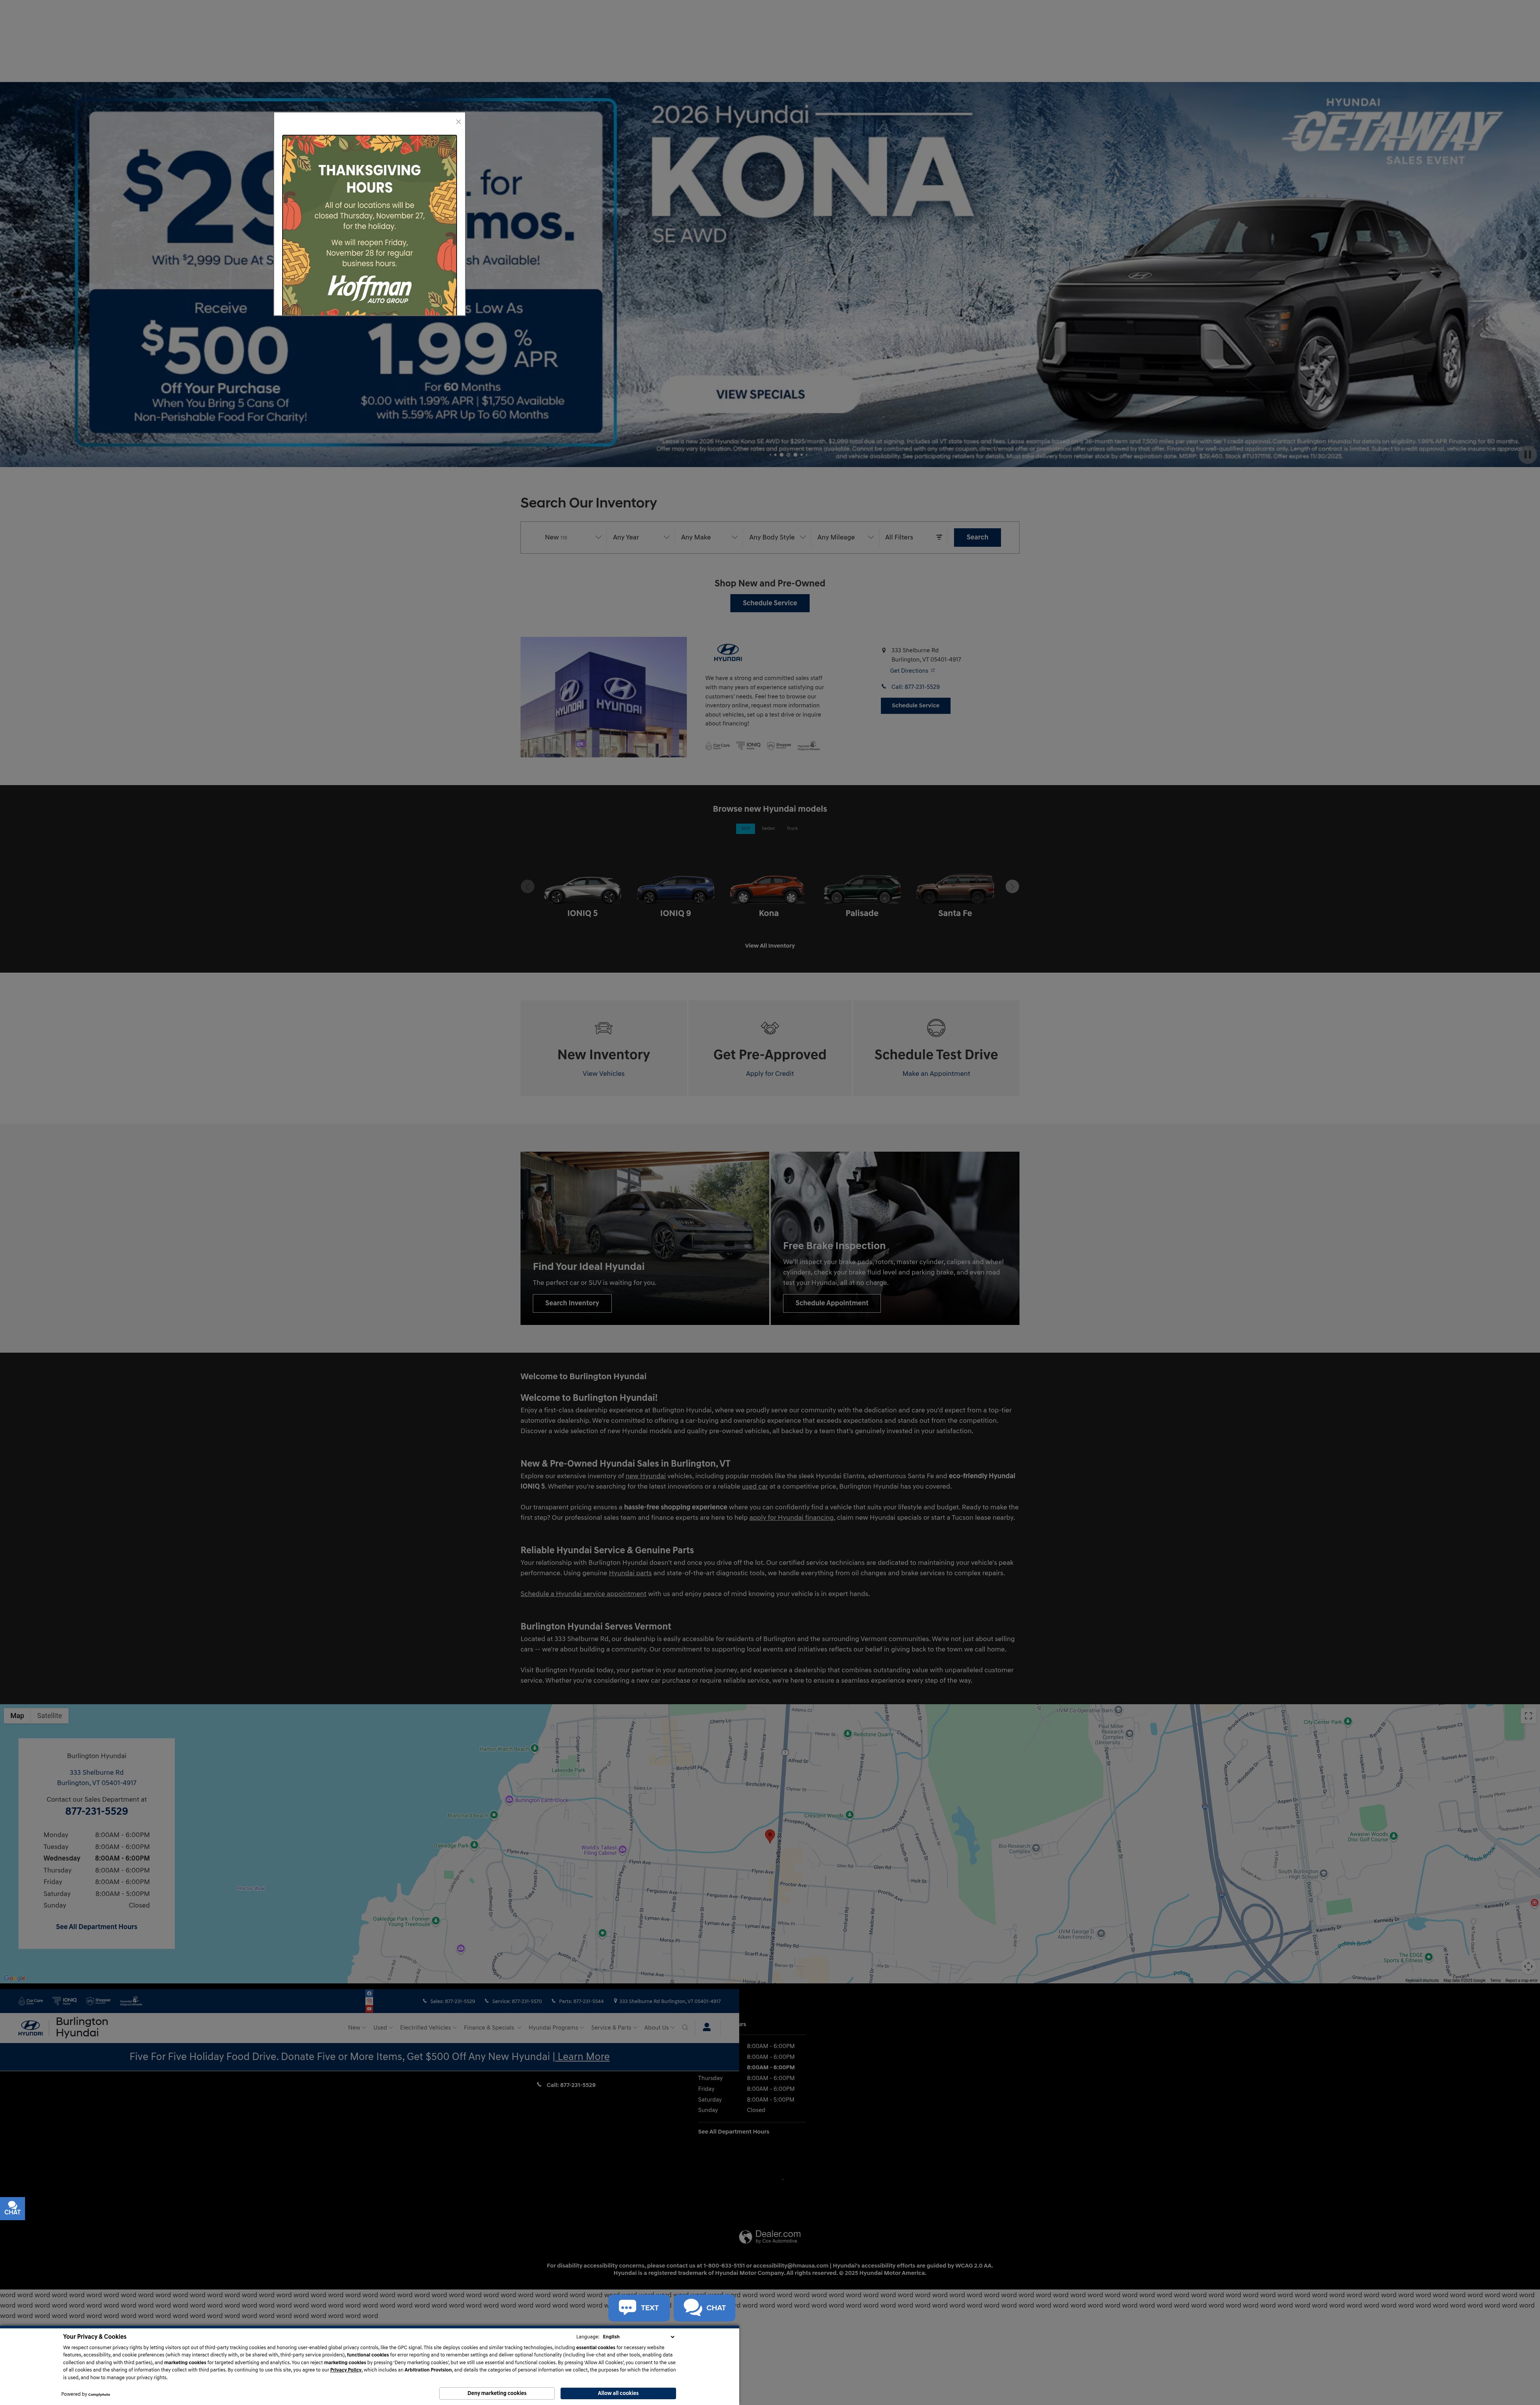This screenshot has height=2405, width=1540.
Task: Select the Kona model
Action: click(x=768, y=896)
